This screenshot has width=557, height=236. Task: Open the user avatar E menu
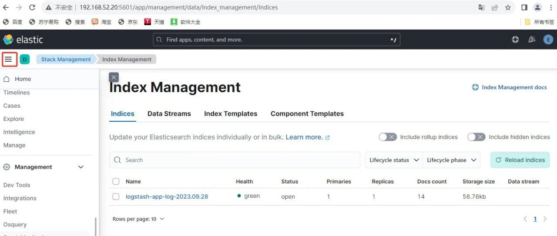click(x=548, y=40)
